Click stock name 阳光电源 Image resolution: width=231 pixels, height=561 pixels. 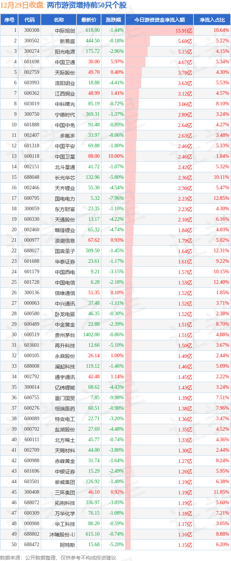point(65,51)
